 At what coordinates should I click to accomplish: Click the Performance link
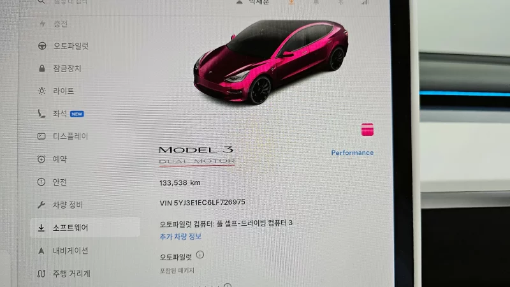353,152
